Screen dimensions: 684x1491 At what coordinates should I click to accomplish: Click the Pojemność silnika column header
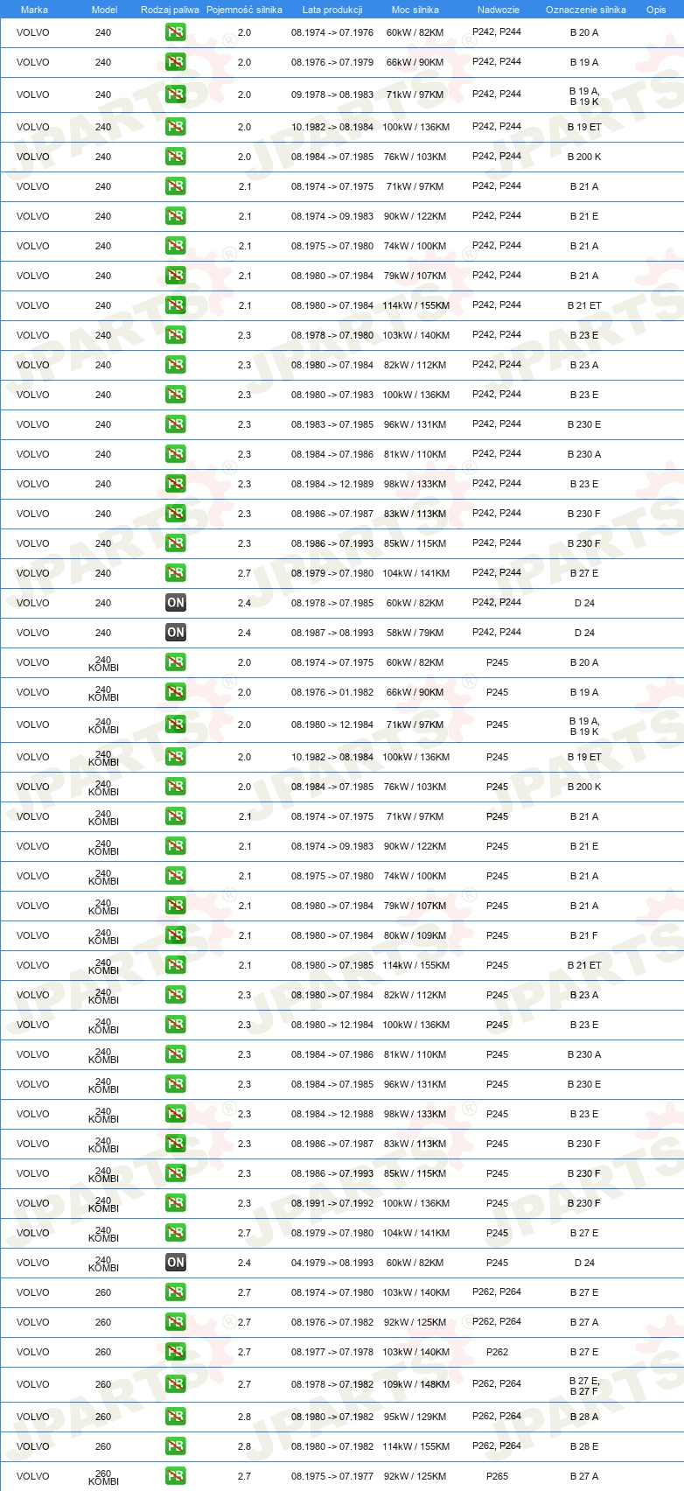tap(244, 10)
